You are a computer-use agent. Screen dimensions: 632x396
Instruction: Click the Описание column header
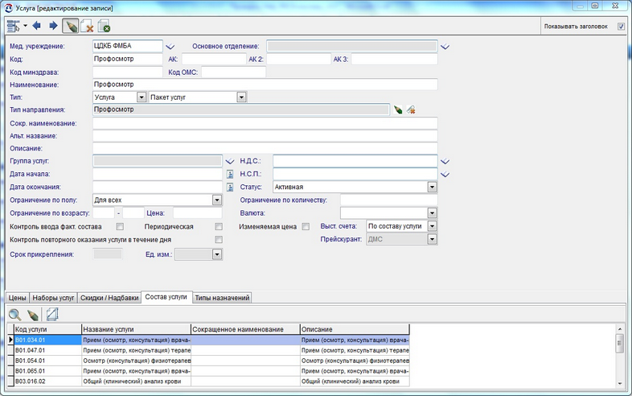click(355, 329)
